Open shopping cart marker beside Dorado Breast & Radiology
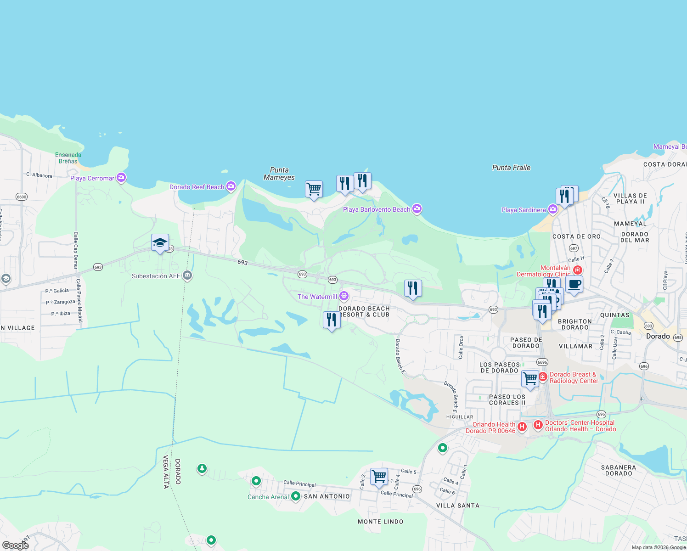Viewport: 687px width, 551px height. pyautogui.click(x=530, y=379)
